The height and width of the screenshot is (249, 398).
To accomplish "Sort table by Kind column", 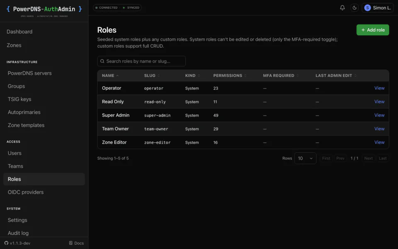I will [192, 76].
